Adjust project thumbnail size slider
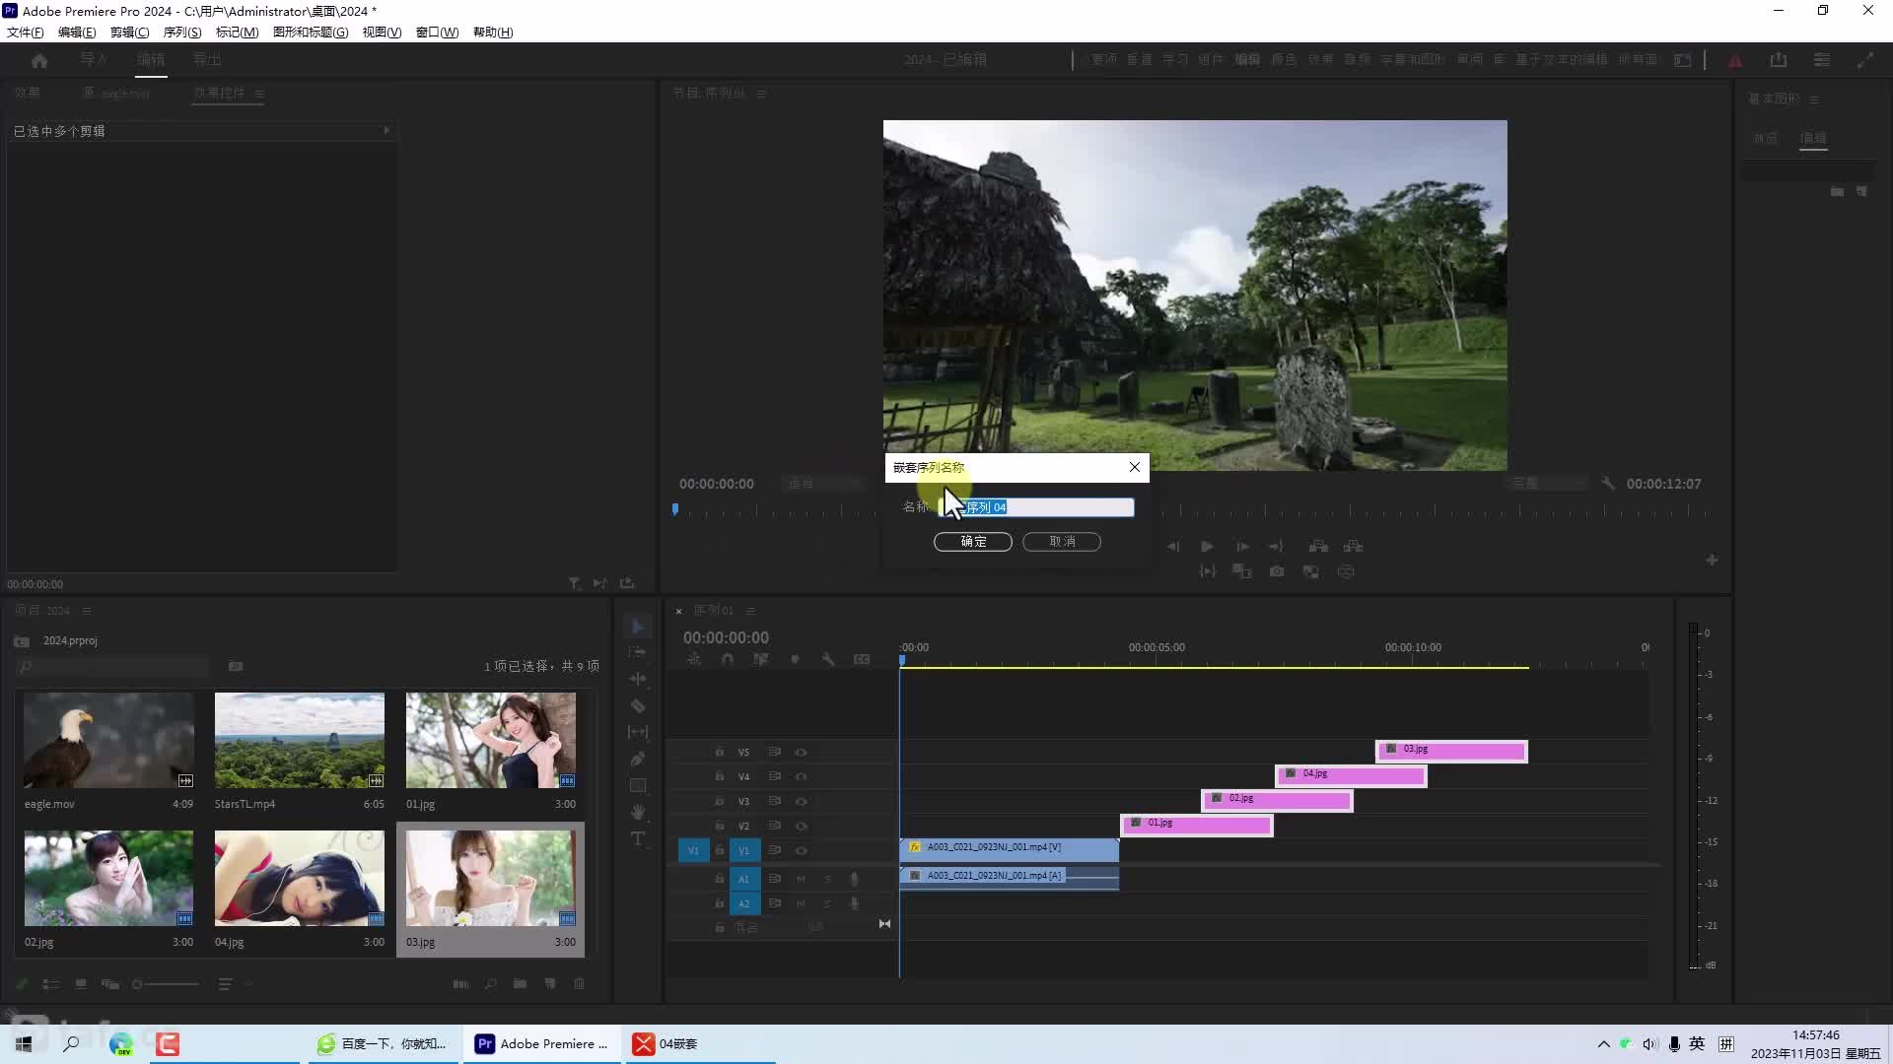The image size is (1893, 1064). tap(166, 984)
